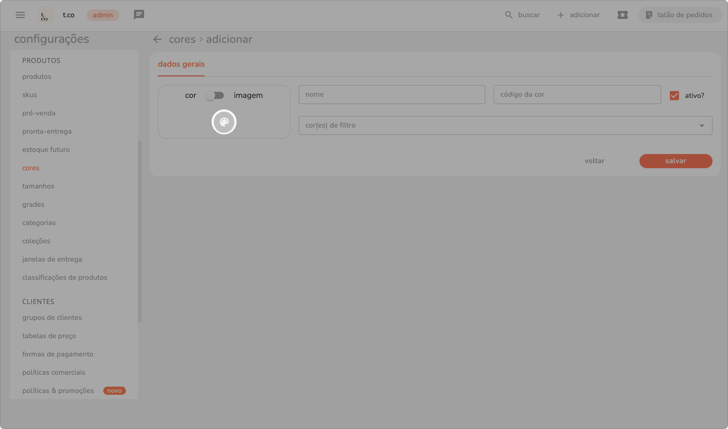Viewport: 728px width, 429px height.
Task: Open políticas & promoções menu item
Action: (x=58, y=391)
